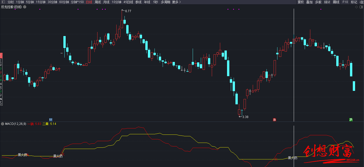Viewport: 364px width, 167px height.
Task: Open F10 company information
Action: [x=345, y=2]
